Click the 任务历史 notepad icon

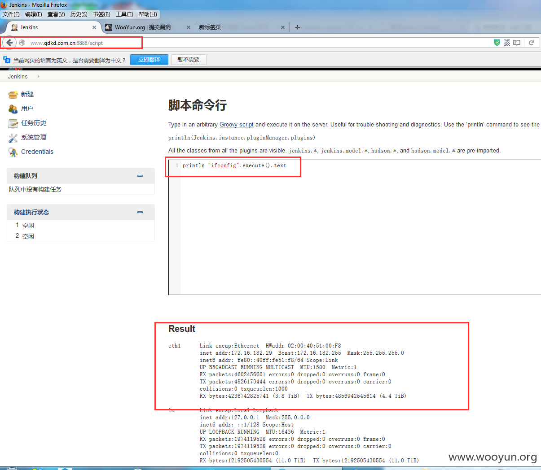pos(13,123)
